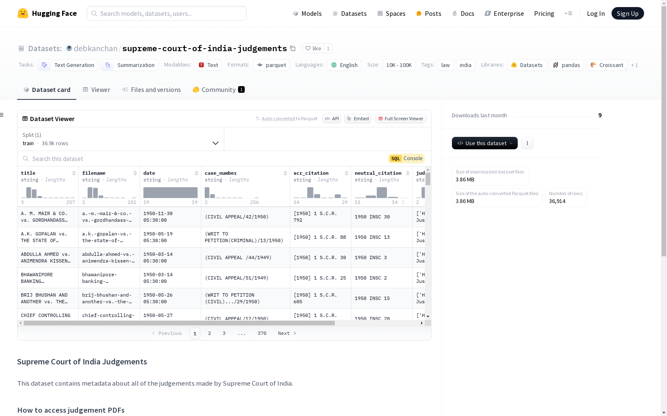Click the 10K - 100K size tag

(x=399, y=65)
